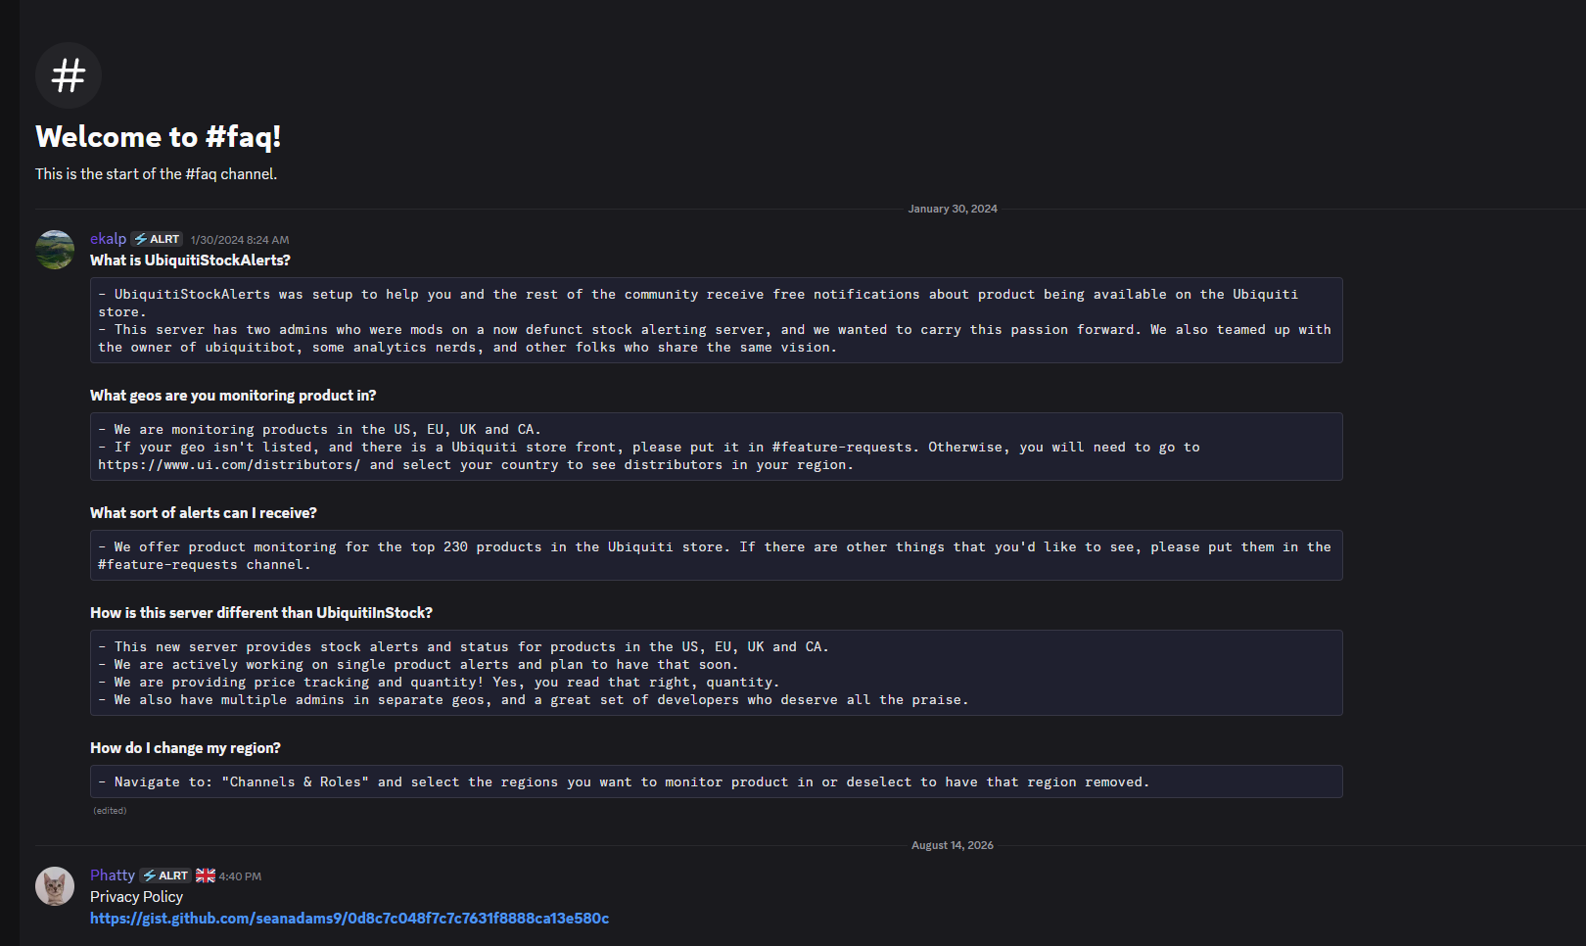Click the UK flag icon beside Phatty
This screenshot has height=946, width=1586.
[x=206, y=875]
